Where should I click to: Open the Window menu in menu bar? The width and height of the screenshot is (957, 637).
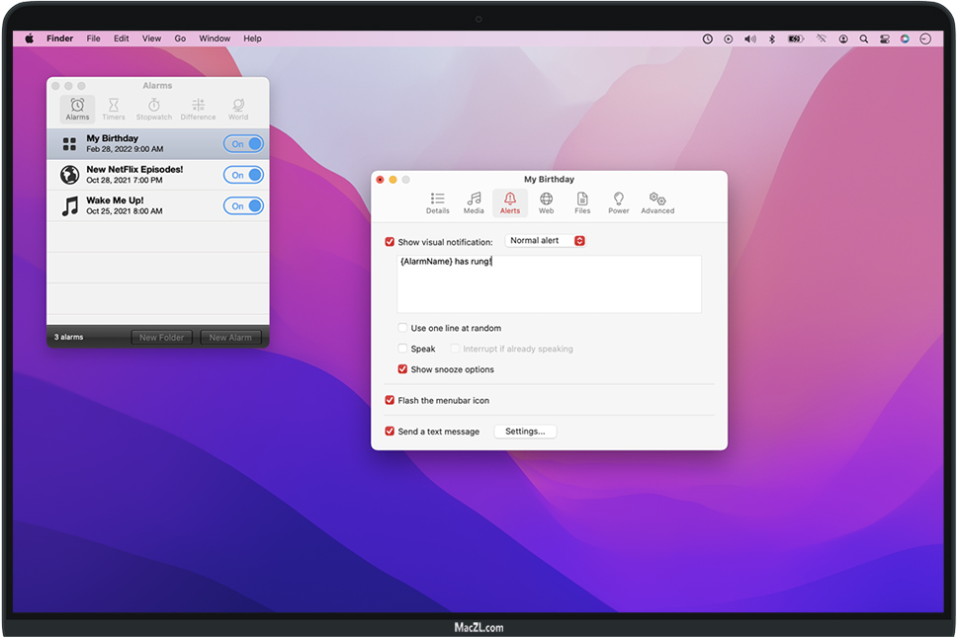(215, 39)
